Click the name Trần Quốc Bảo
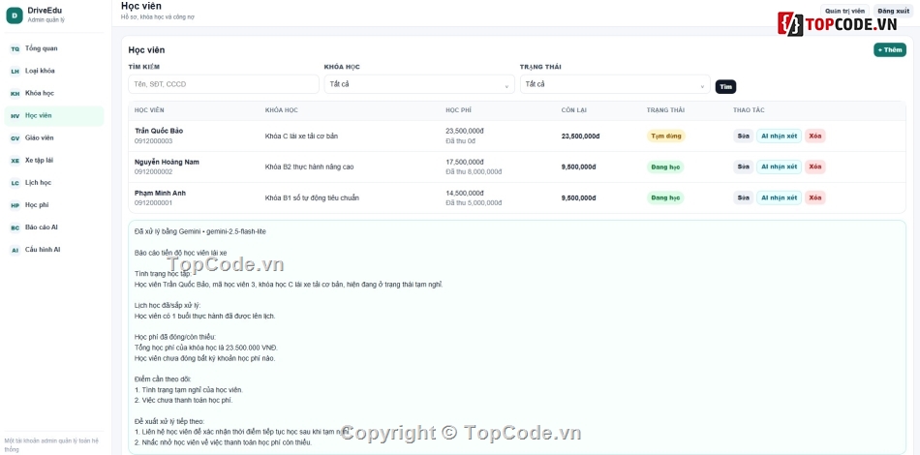This screenshot has width=920, height=455. [x=159, y=131]
